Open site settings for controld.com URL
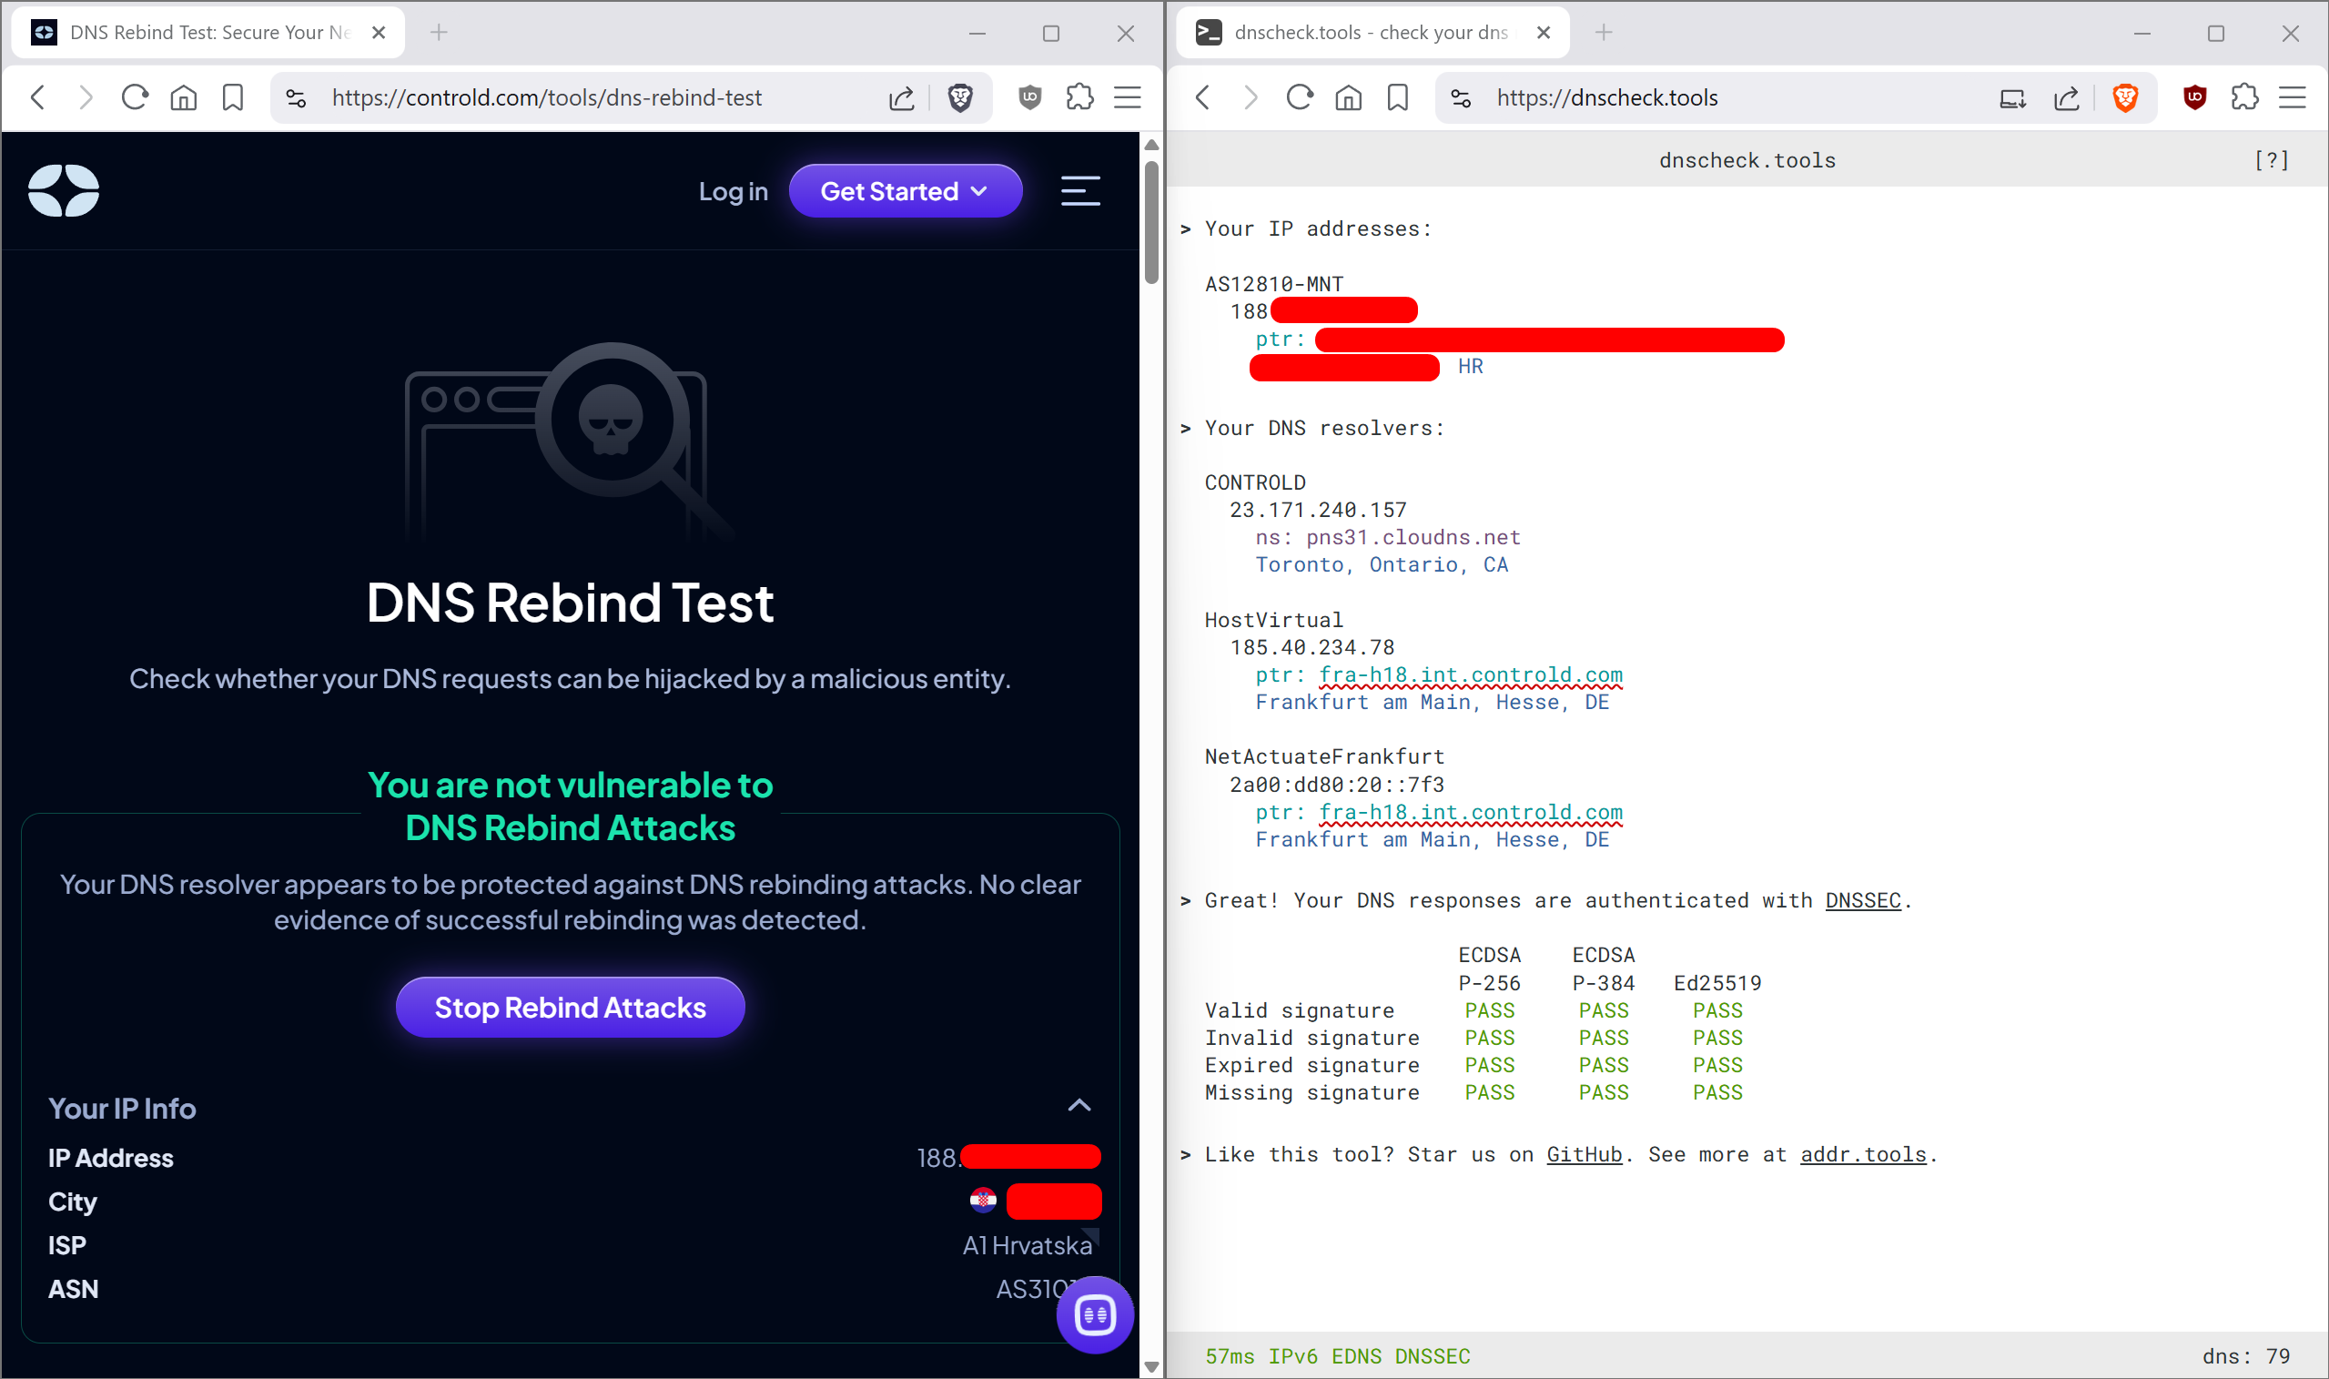This screenshot has height=1379, width=2329. pos(297,97)
